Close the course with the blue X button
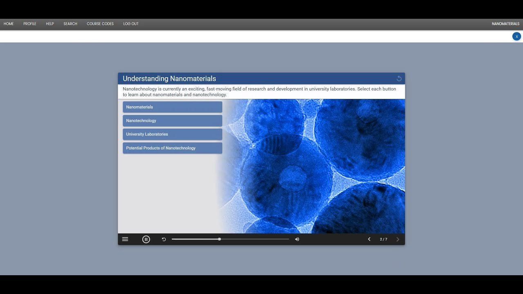Image resolution: width=523 pixels, height=294 pixels. tap(516, 36)
